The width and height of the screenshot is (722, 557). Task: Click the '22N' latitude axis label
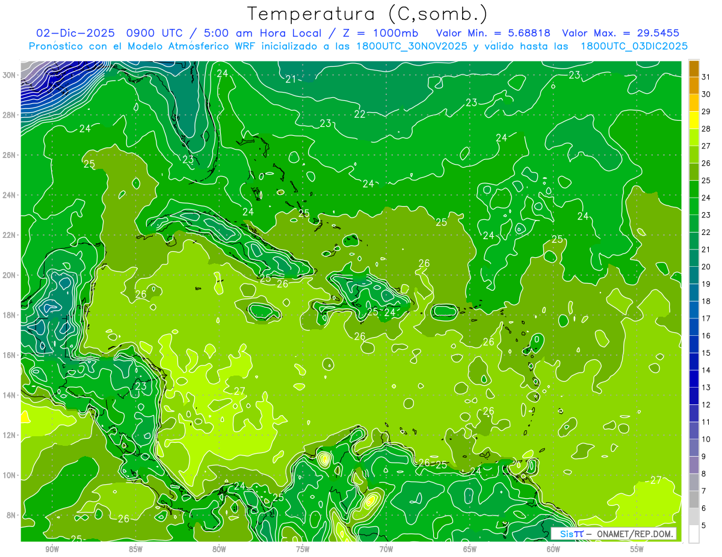(x=10, y=235)
